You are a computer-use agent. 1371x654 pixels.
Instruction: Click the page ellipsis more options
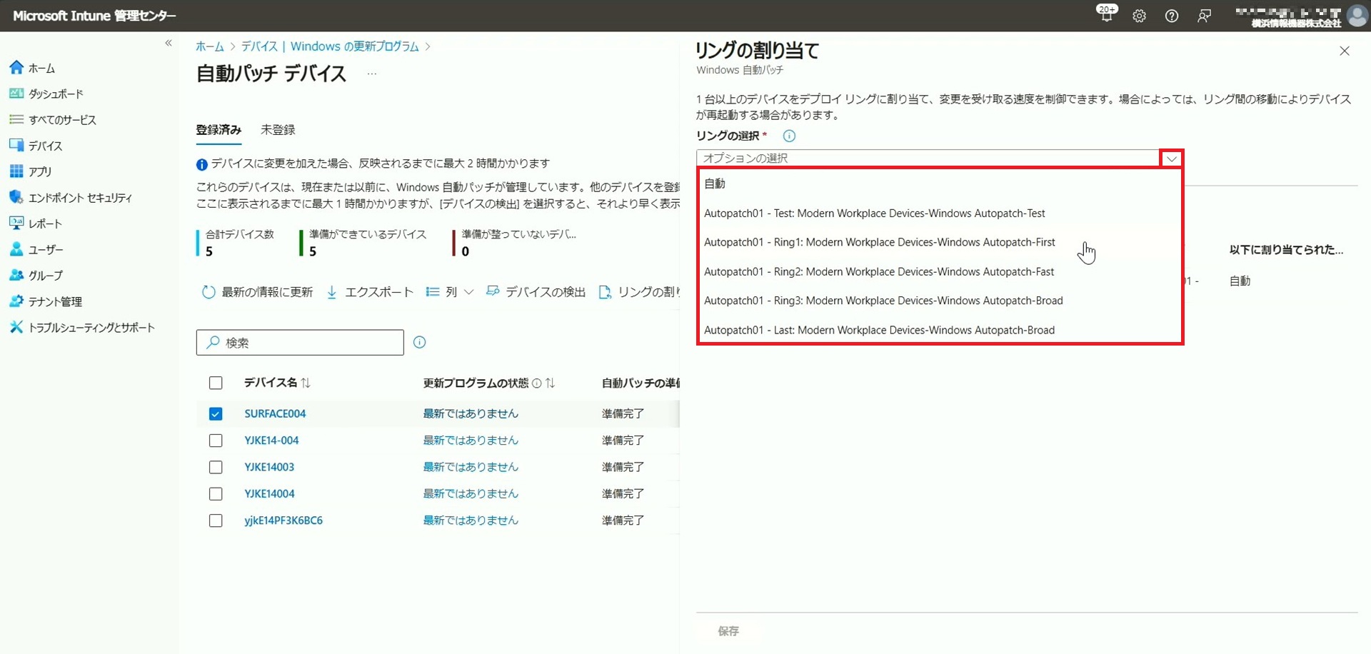[x=372, y=74]
